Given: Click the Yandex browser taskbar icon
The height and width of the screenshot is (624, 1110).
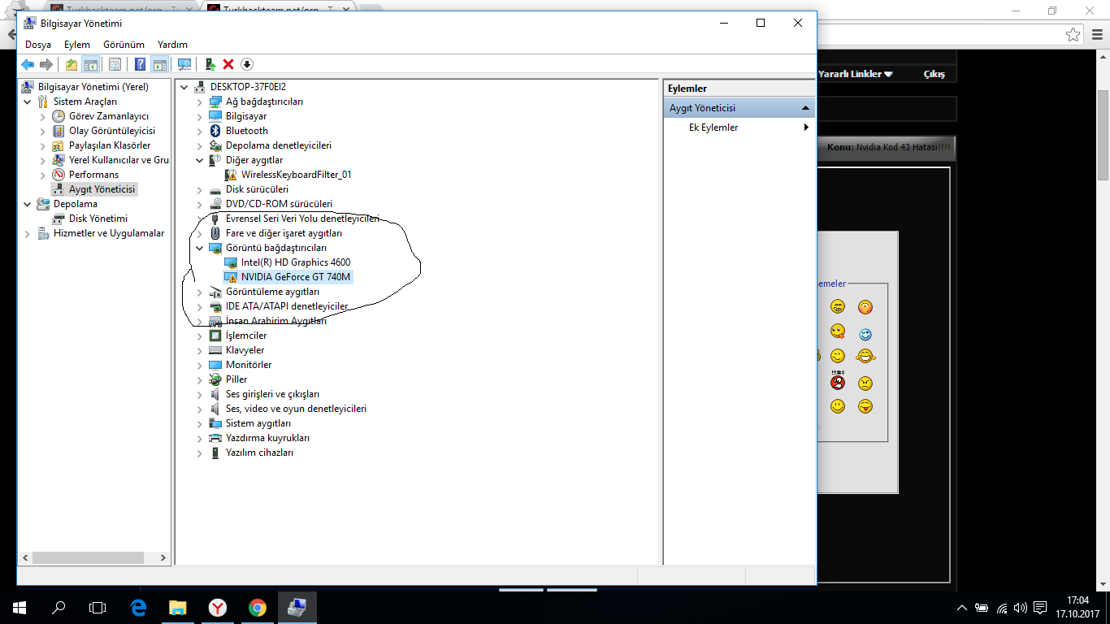Looking at the screenshot, I should click(x=218, y=608).
